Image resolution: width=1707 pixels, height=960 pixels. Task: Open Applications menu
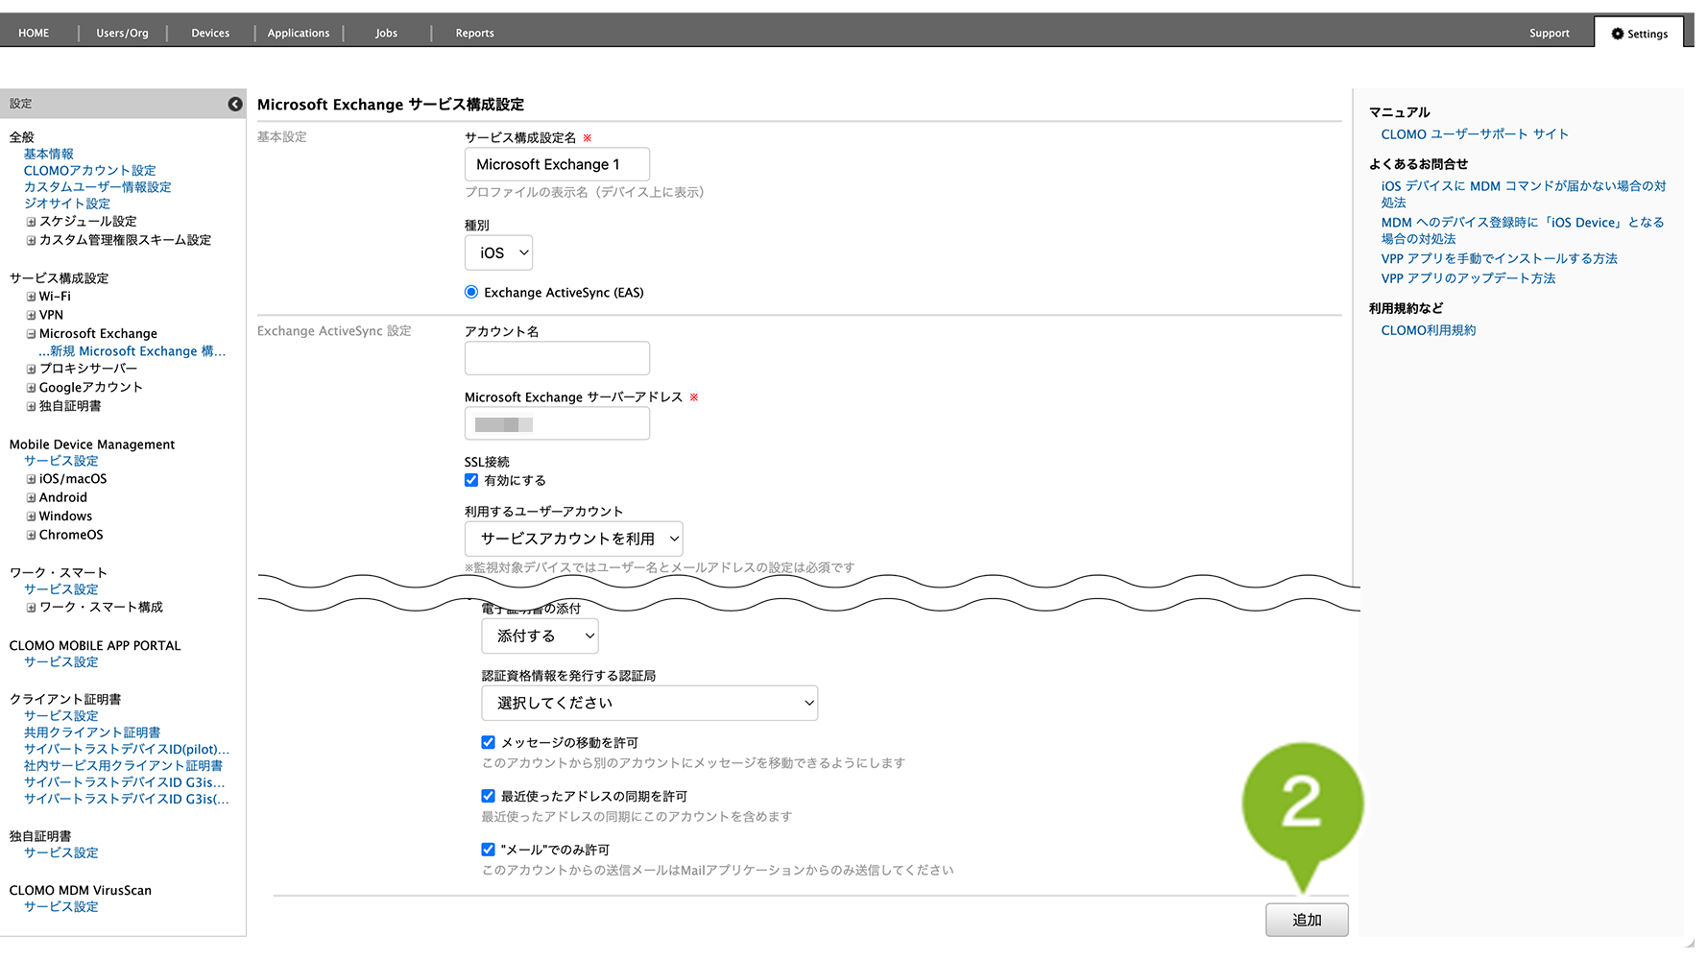299,33
